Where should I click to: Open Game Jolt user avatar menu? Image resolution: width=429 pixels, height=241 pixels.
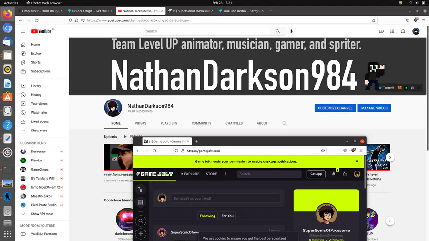tap(357, 174)
